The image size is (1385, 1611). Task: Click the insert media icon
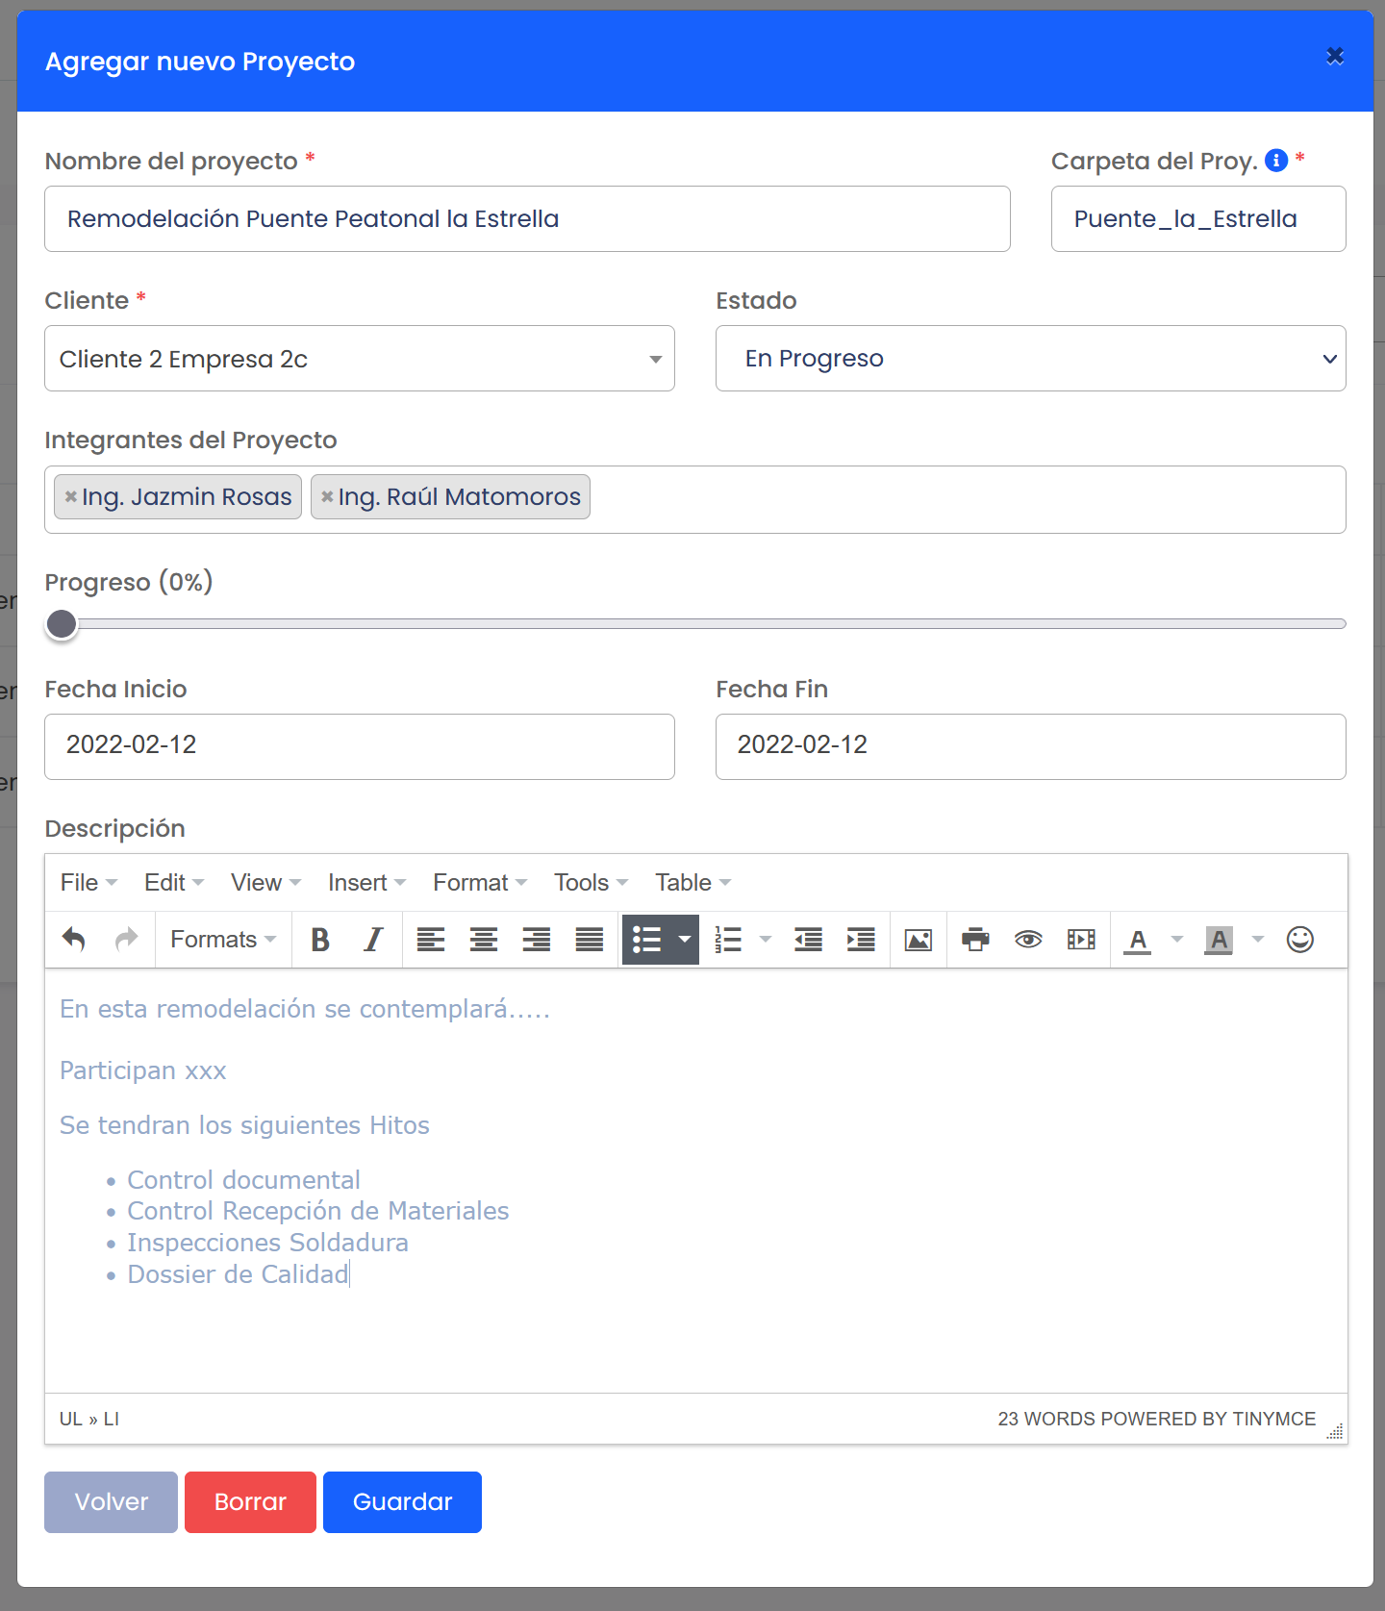click(1081, 940)
